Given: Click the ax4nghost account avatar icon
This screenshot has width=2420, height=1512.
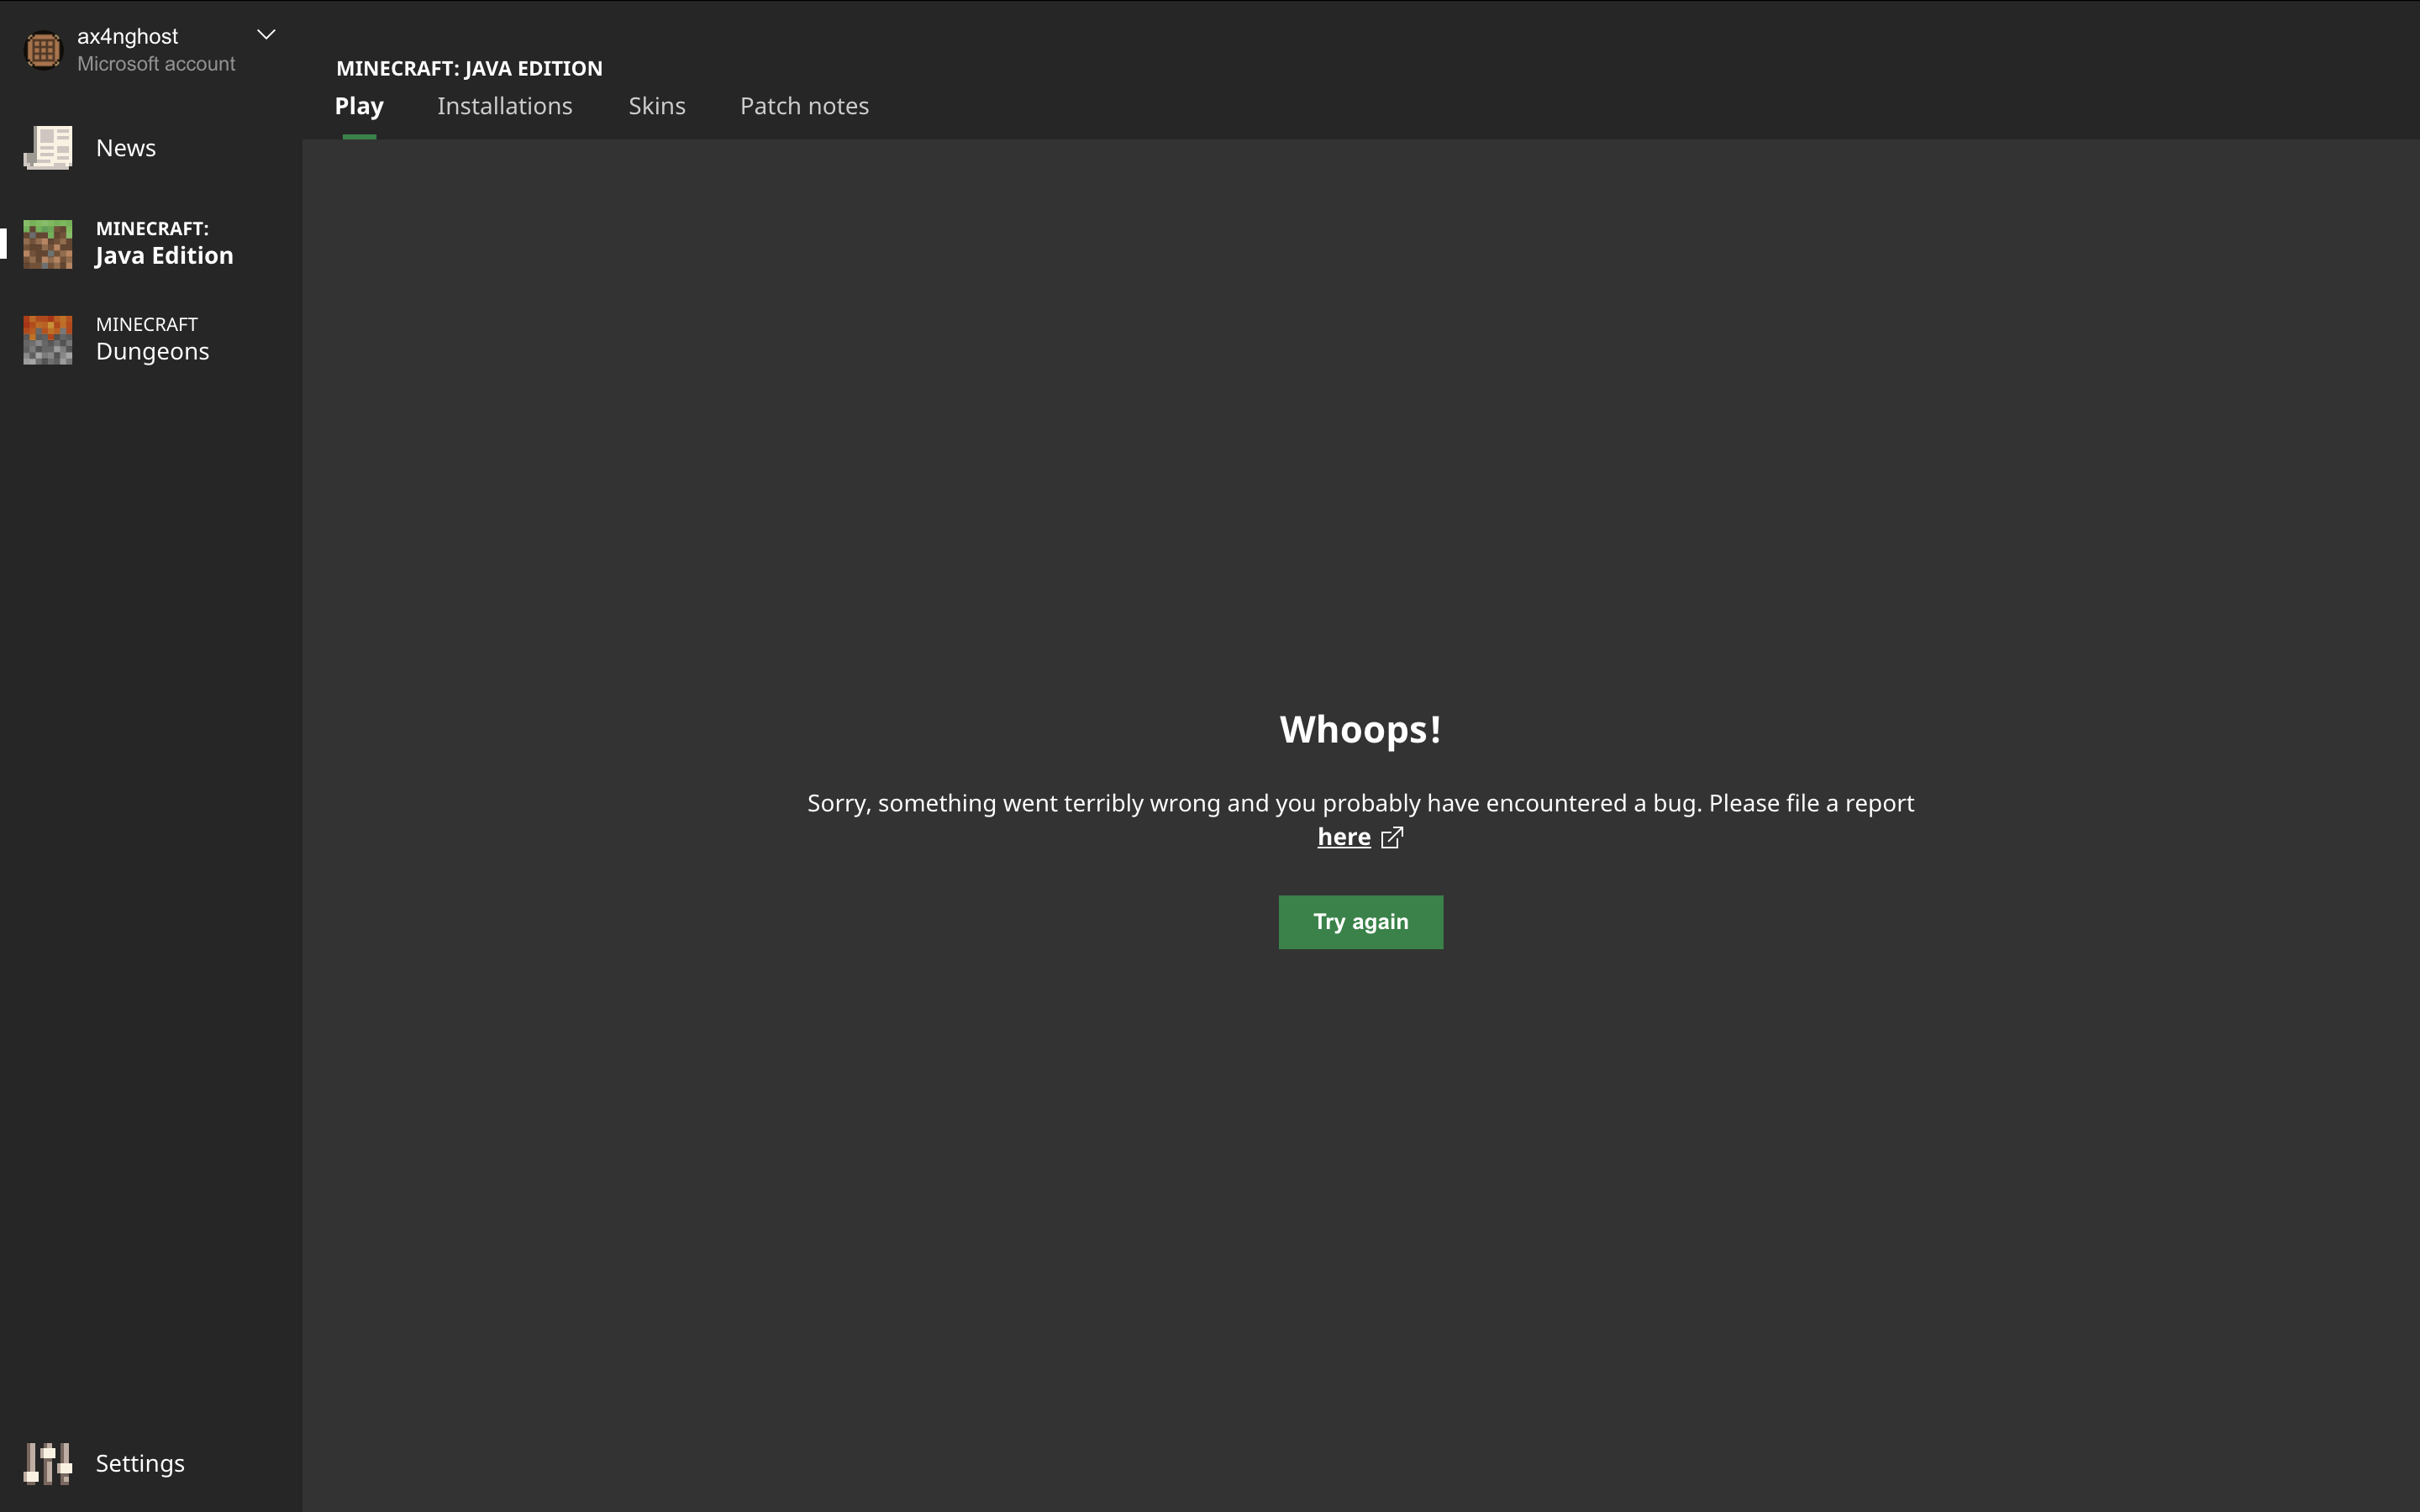Looking at the screenshot, I should (43, 50).
